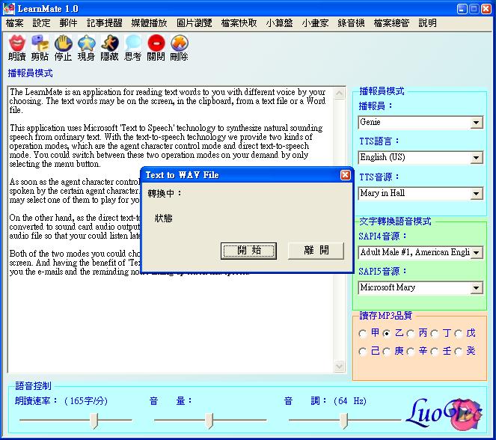Click the 音調 pitch slider handle
The image size is (496, 440).
(344, 421)
